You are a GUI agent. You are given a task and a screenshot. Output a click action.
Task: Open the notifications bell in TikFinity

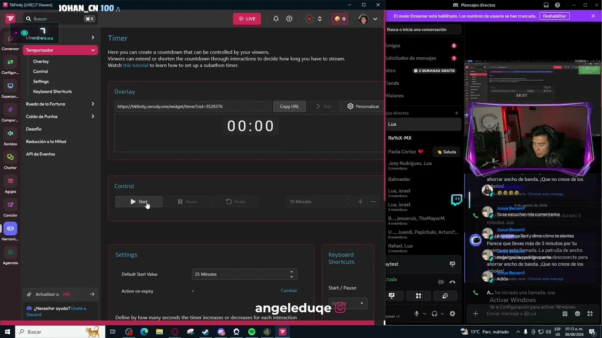276,19
